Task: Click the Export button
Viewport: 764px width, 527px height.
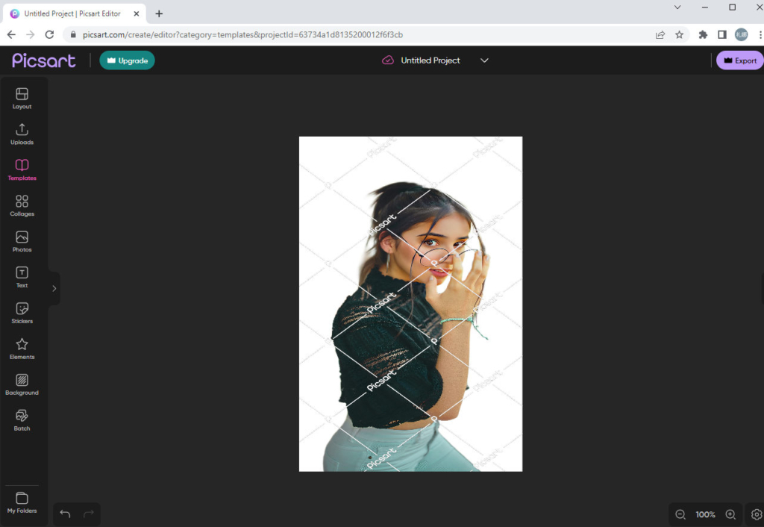Action: [x=739, y=60]
